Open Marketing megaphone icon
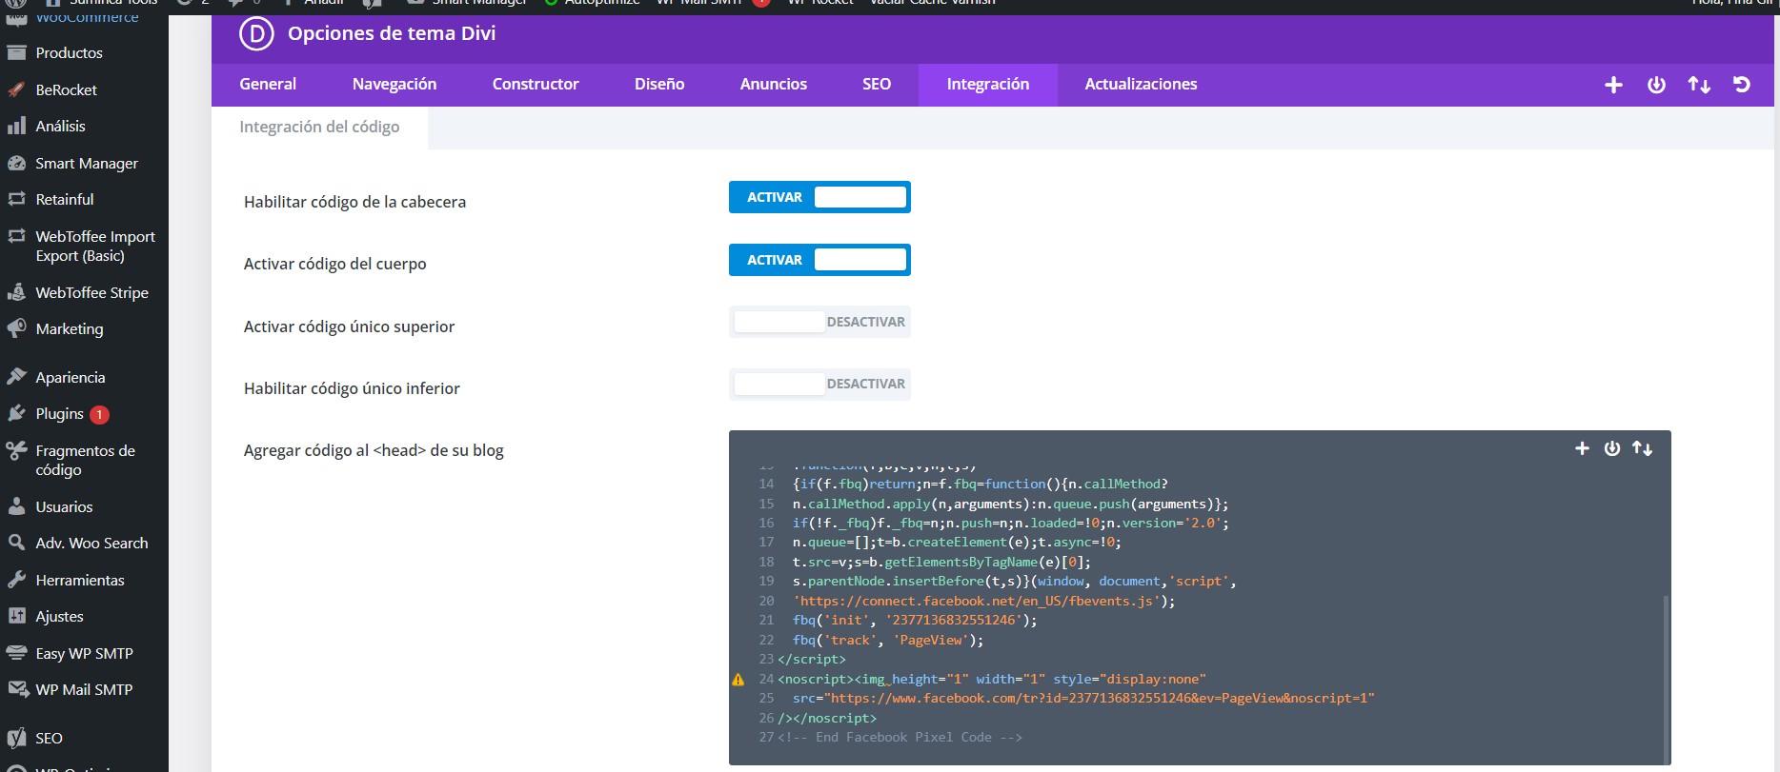 click(x=16, y=328)
